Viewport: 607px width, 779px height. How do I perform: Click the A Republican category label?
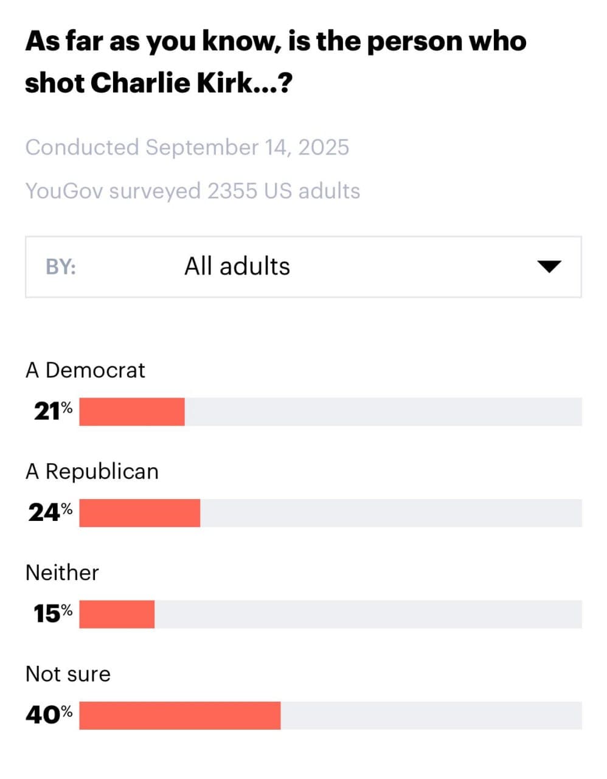tap(92, 471)
